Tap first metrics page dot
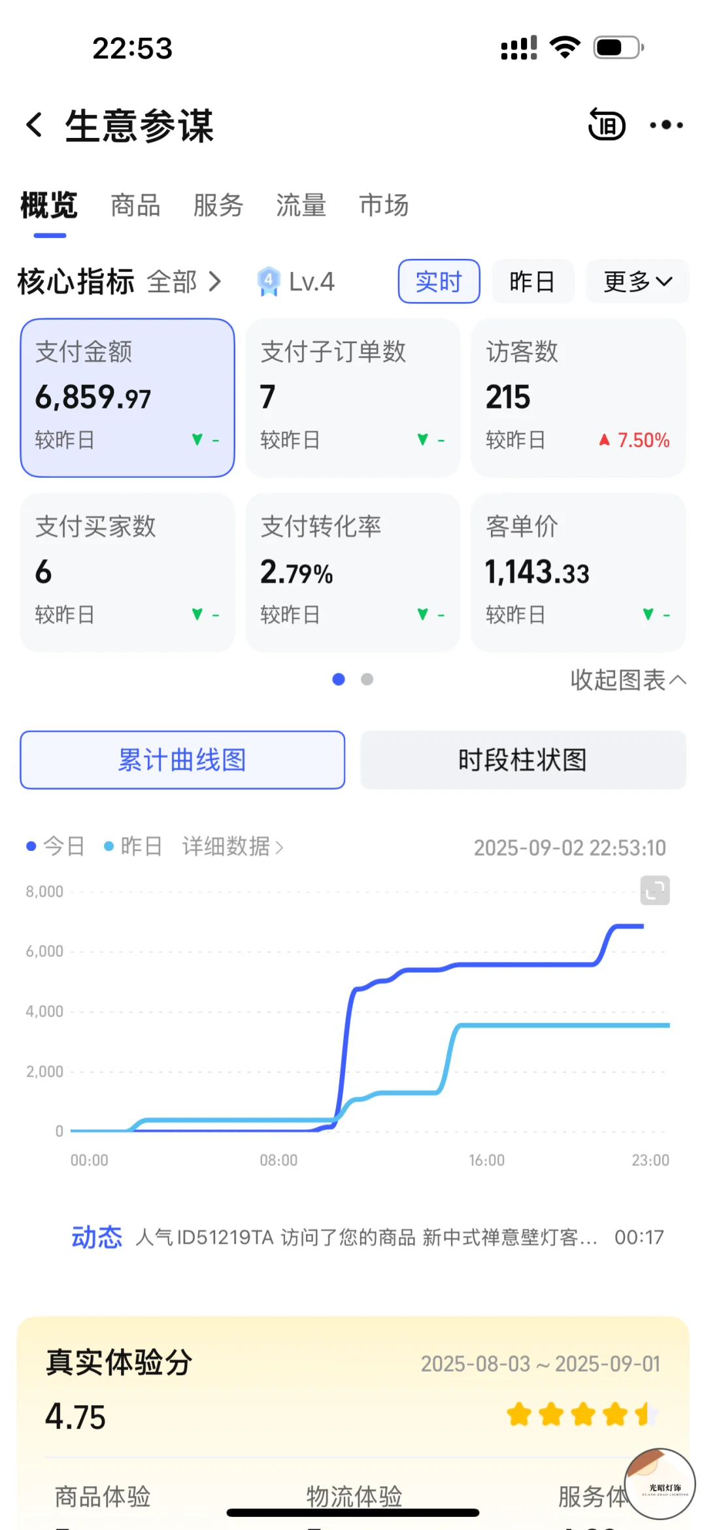This screenshot has height=1530, width=706. [x=339, y=679]
